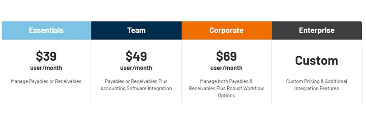Image resolution: width=366 pixels, height=137 pixels.
Task: Click the $39 Essentials price
Action: click(x=46, y=56)
